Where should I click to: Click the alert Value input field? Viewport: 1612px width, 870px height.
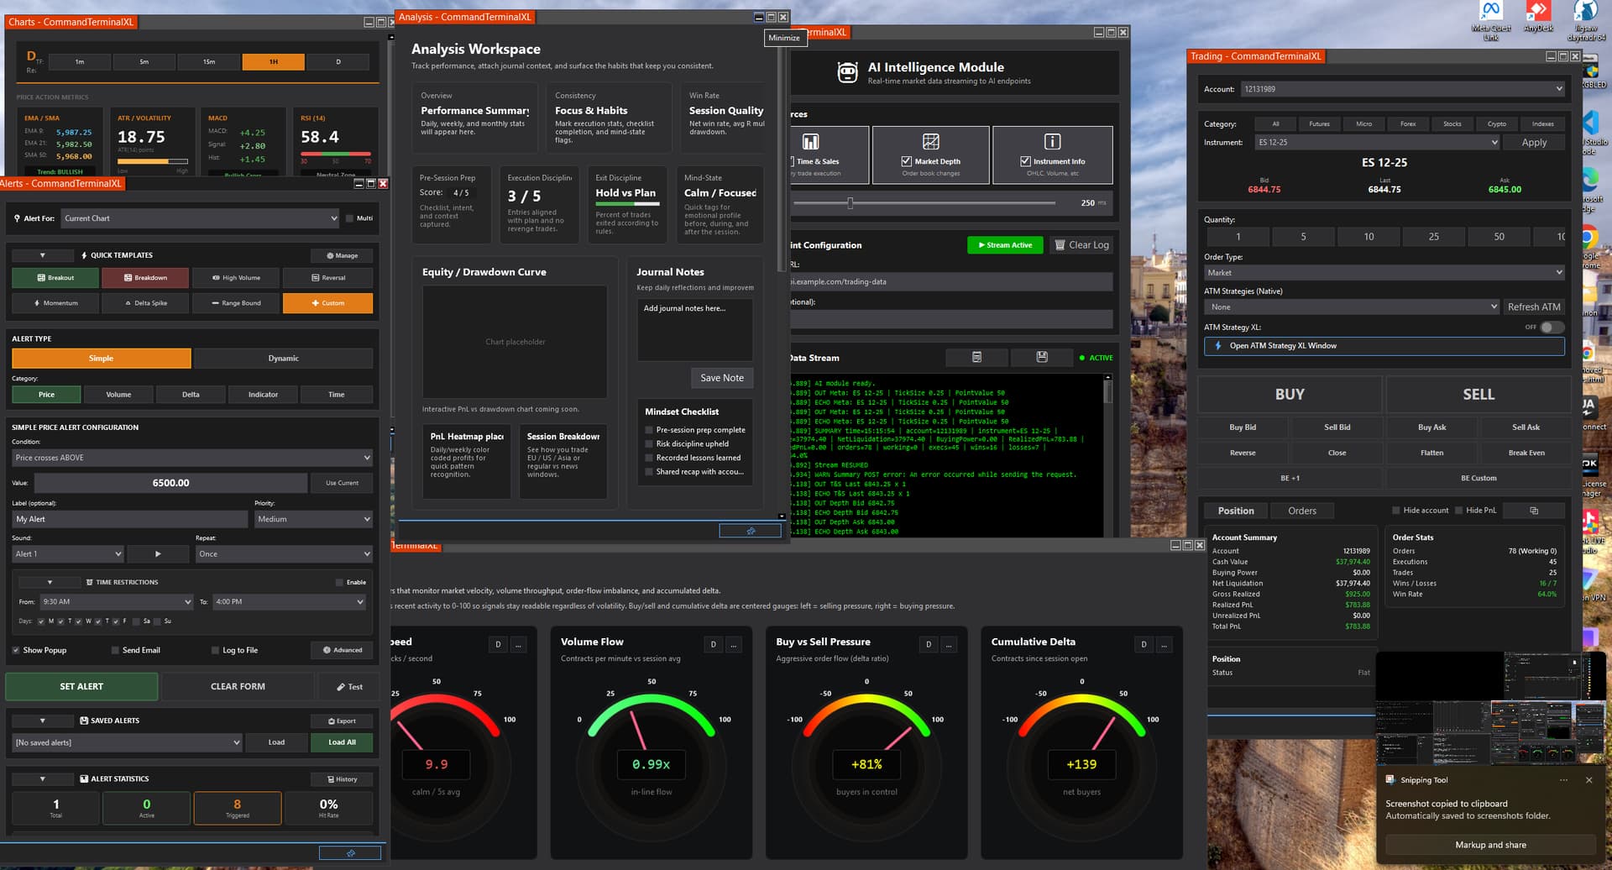tap(170, 483)
